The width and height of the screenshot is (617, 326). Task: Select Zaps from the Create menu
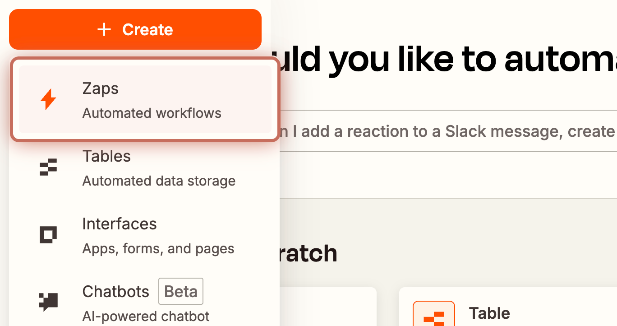click(x=145, y=99)
